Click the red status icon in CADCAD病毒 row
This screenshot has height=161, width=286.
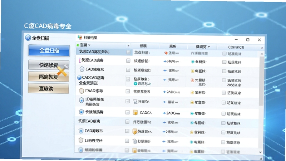(x=192, y=80)
